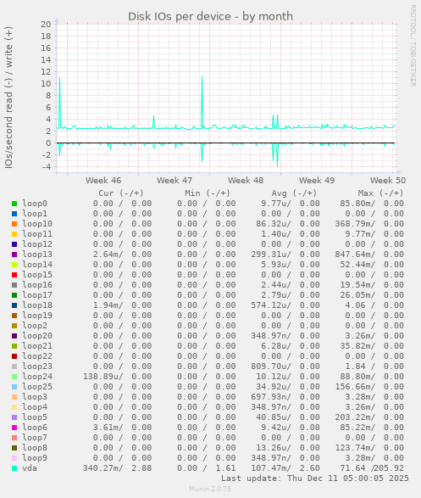Click the Week 48 axis label
Viewport: 421px width, 498px height.
coord(246,181)
